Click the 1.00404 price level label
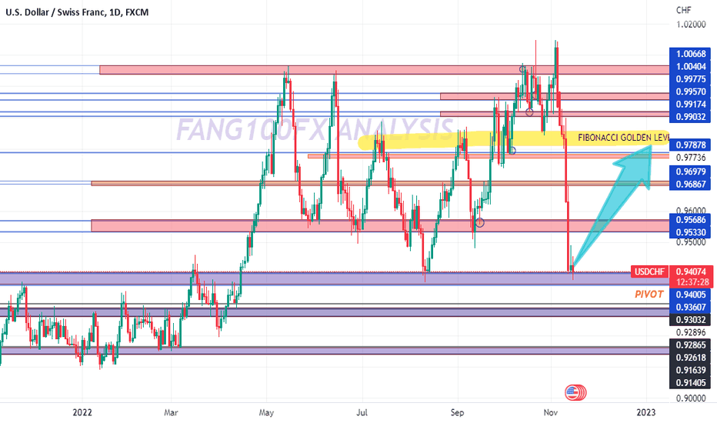717x423 pixels. (691, 67)
